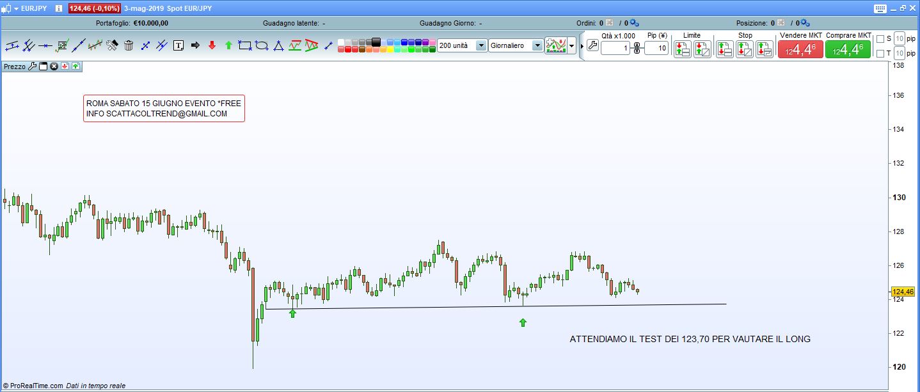Select the red converging triangle pattern tool

312,45
